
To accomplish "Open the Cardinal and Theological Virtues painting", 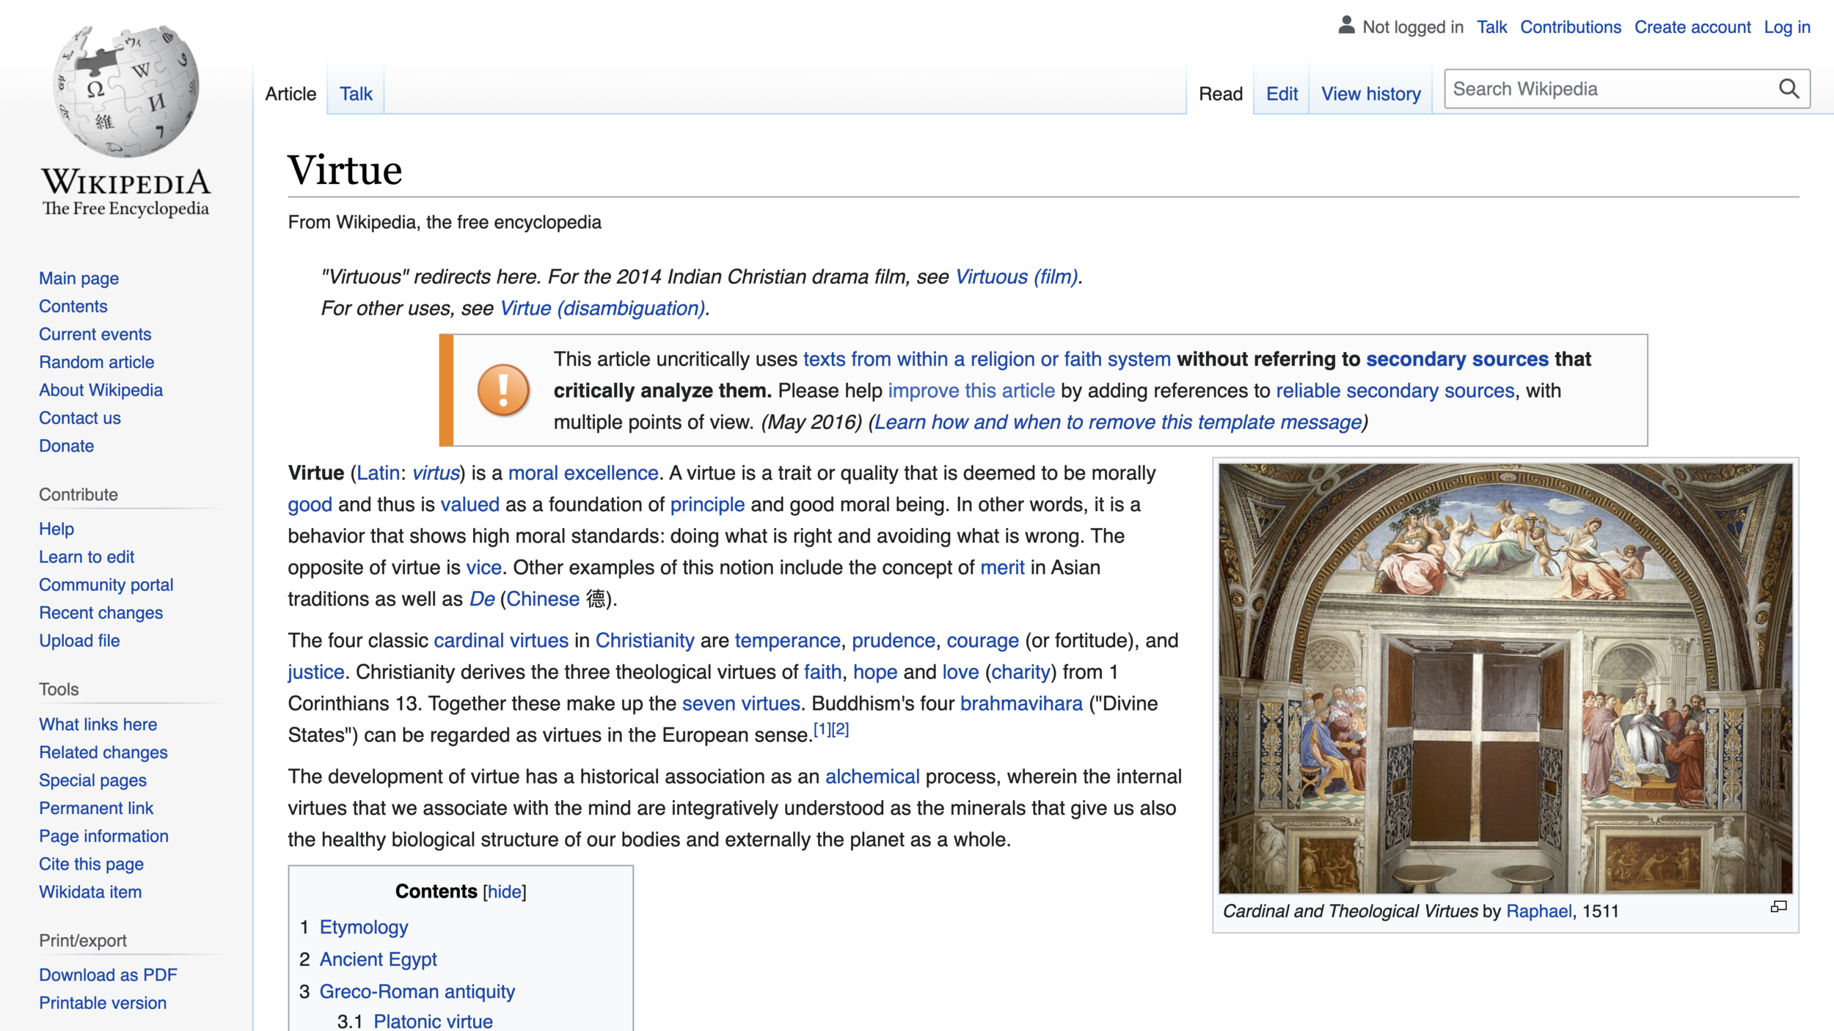I will (1505, 678).
